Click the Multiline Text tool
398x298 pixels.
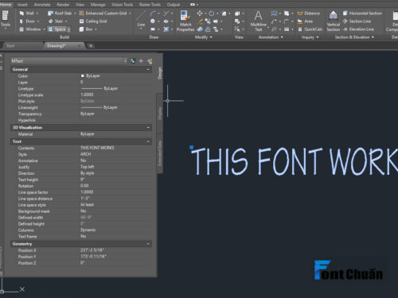click(259, 21)
